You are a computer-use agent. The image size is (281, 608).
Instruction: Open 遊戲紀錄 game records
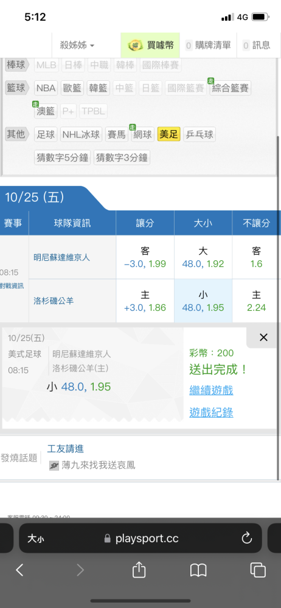pos(211,413)
